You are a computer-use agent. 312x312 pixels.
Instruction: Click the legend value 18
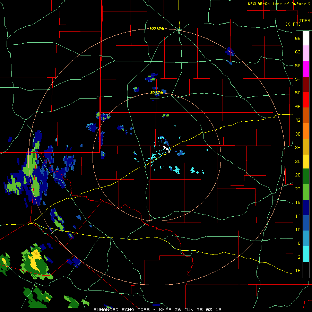click(298, 202)
